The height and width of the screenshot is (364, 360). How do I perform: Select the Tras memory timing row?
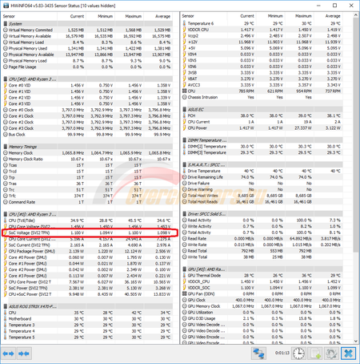click(x=87, y=184)
